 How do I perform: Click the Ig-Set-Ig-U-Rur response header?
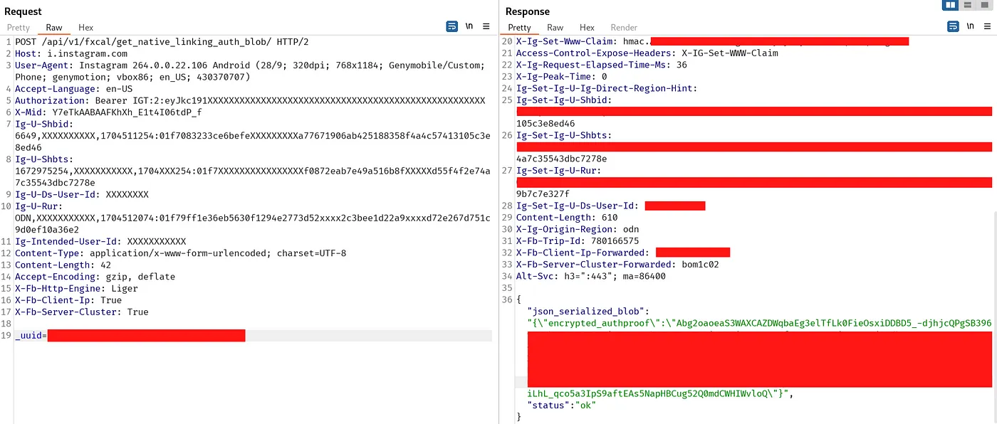[753, 182]
